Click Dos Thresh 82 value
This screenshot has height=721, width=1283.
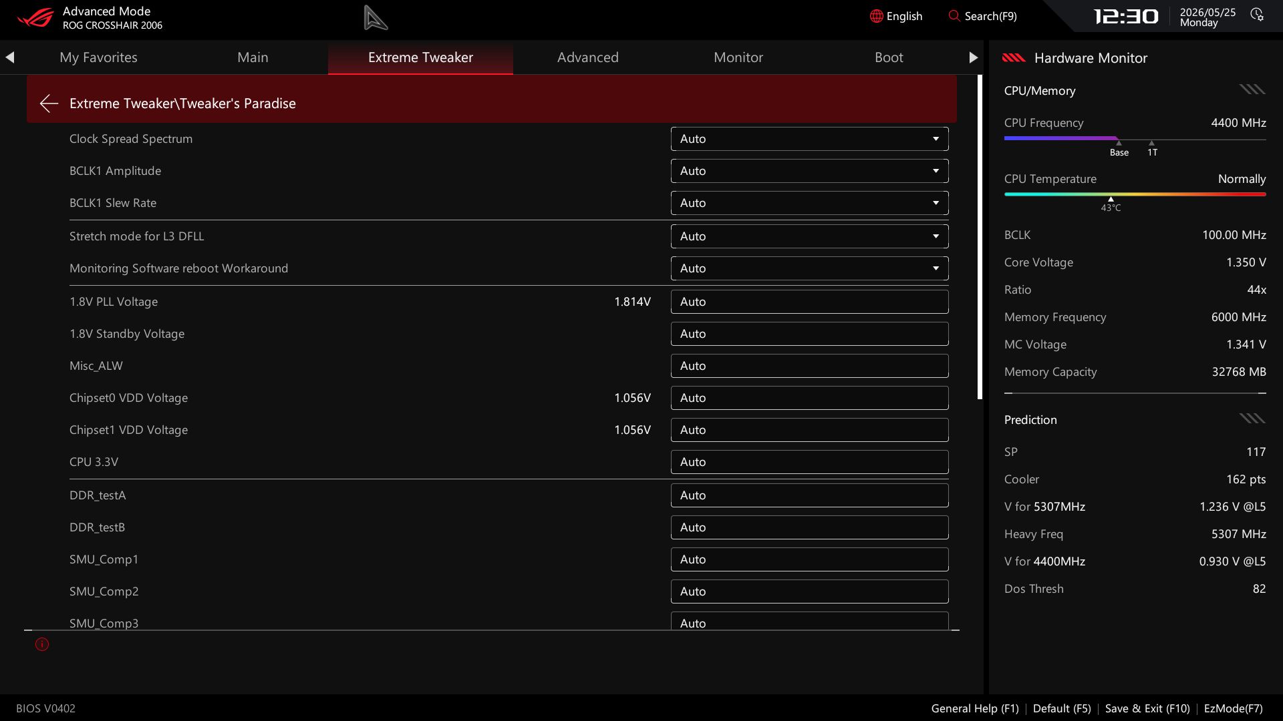coord(1259,589)
